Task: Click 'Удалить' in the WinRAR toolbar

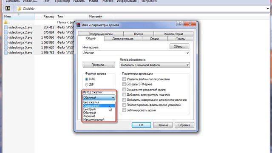Action: click(x=79, y=1)
